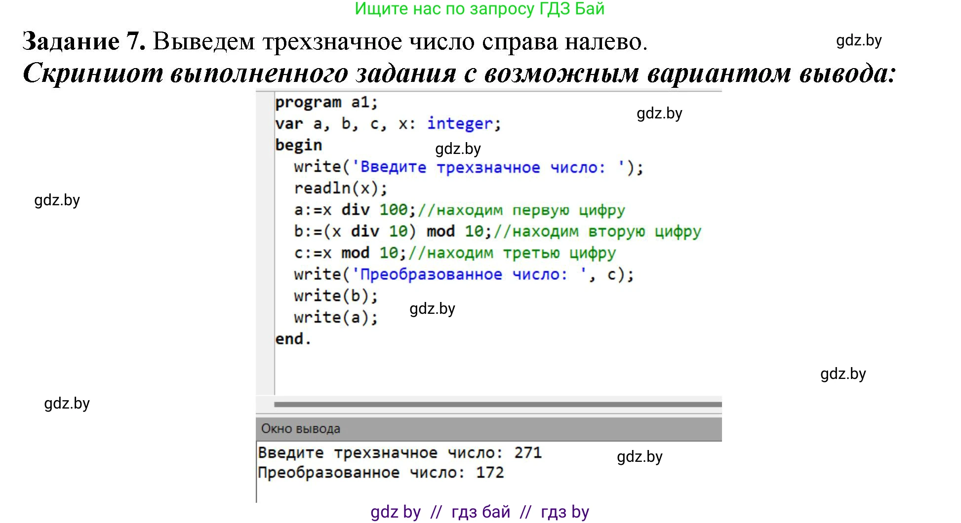
Task: Click the 'write(b);' line
Action: 336,296
